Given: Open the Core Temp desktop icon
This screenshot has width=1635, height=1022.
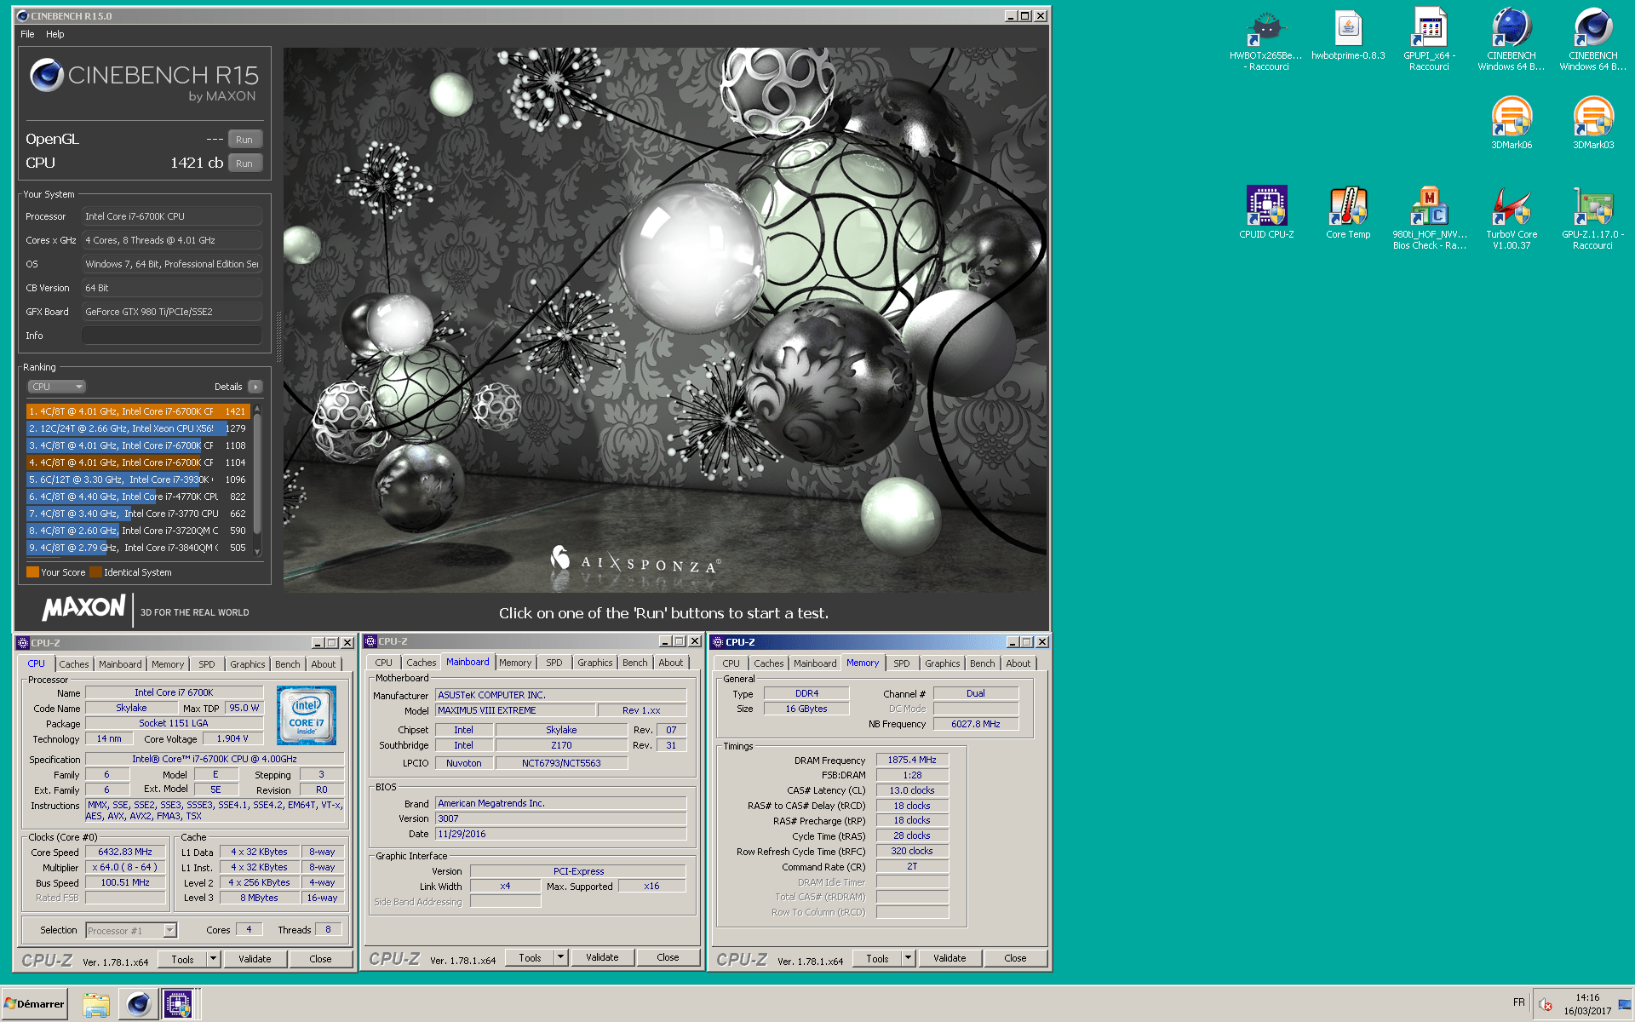Looking at the screenshot, I should tap(1347, 207).
